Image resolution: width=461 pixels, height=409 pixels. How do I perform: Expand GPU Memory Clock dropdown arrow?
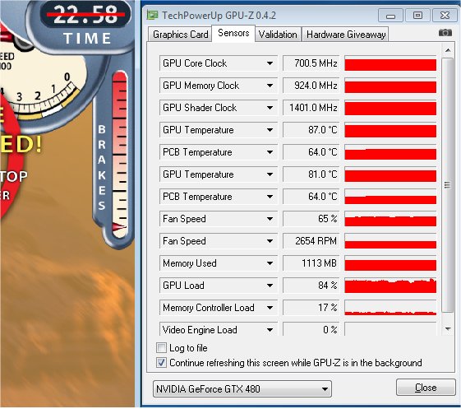(x=270, y=86)
